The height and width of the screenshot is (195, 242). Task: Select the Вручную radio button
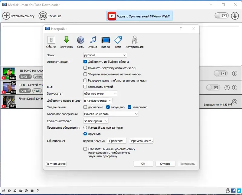85,134
